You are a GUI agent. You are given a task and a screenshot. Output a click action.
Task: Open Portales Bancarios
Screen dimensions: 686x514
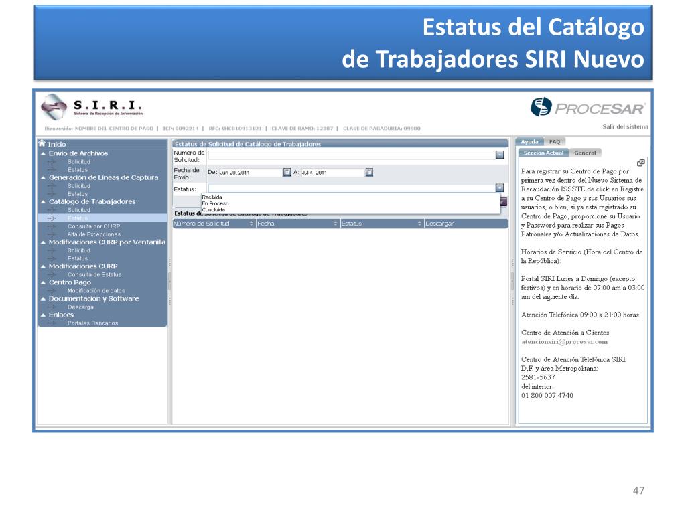point(92,323)
